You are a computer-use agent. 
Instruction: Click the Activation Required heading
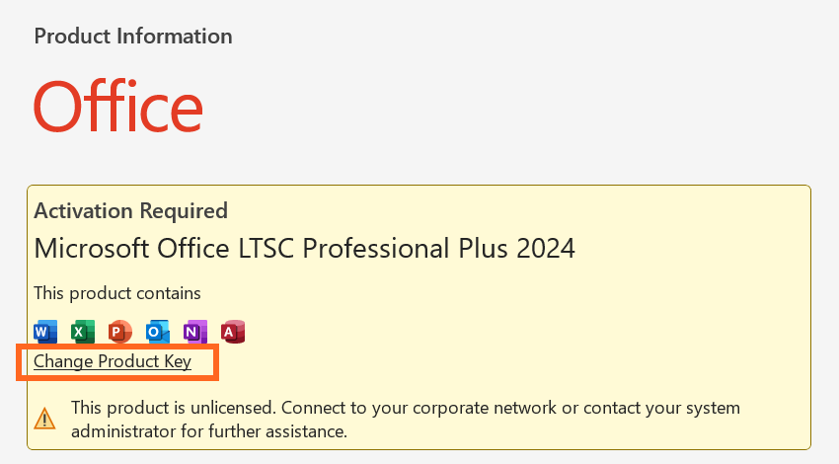pyautogui.click(x=131, y=211)
